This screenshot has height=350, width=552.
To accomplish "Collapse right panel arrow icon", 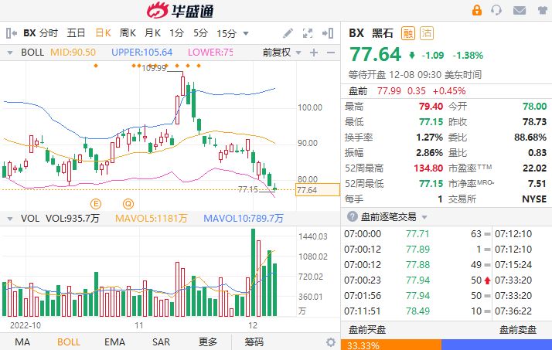I will coord(328,33).
